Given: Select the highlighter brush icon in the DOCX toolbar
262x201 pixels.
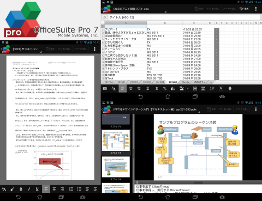Looking at the screenshot, I should [x=12, y=189].
